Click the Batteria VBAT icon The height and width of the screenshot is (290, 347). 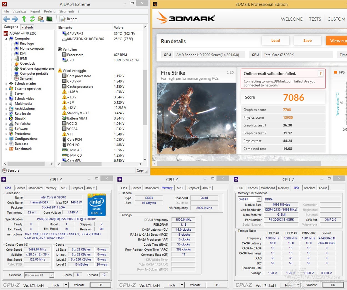pos(64,118)
